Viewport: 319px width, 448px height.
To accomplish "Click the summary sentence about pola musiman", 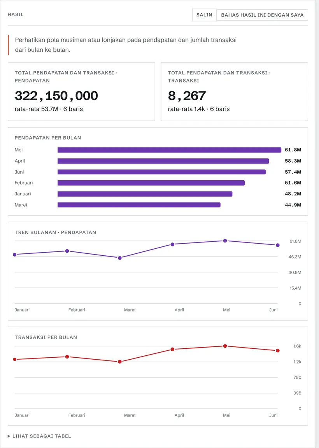I will pyautogui.click(x=126, y=45).
